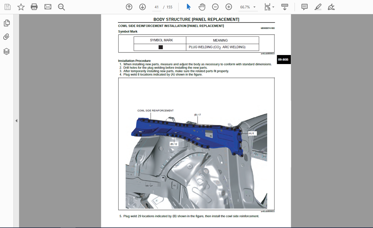Open the Sign document pen tool
The image size is (373, 228).
tap(331, 7)
